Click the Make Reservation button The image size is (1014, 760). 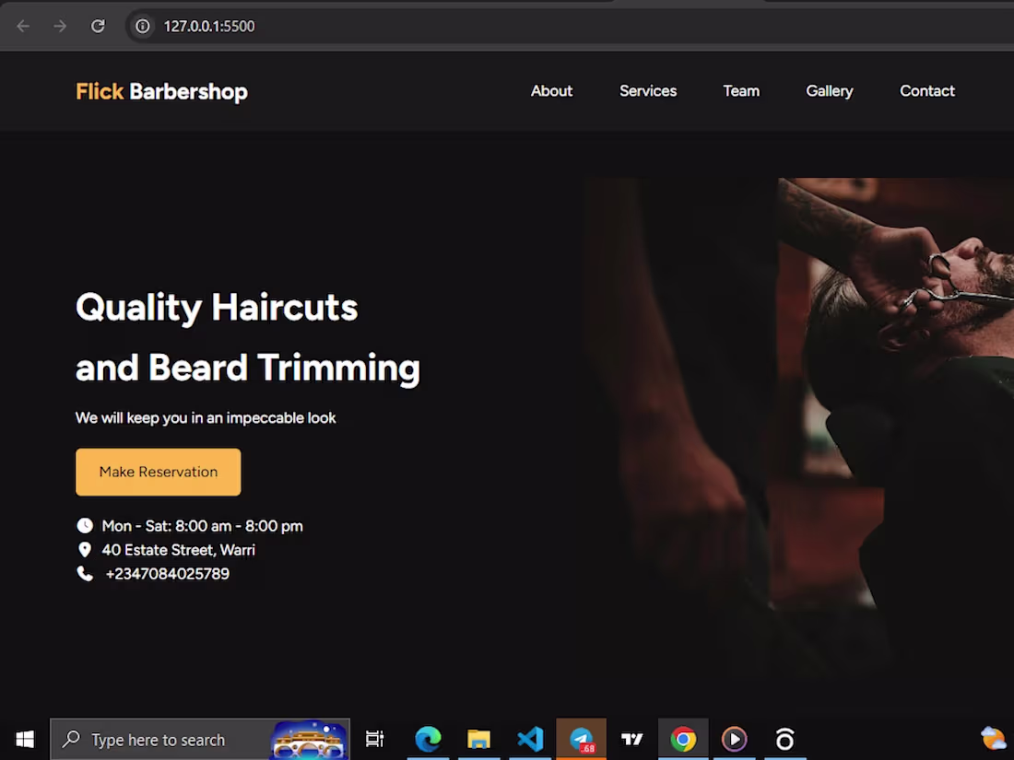158,472
